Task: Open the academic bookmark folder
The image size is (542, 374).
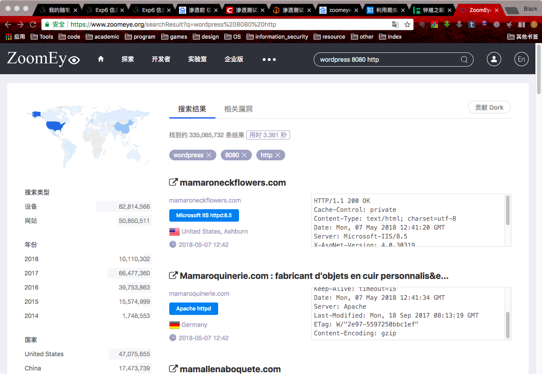Action: pyautogui.click(x=103, y=37)
